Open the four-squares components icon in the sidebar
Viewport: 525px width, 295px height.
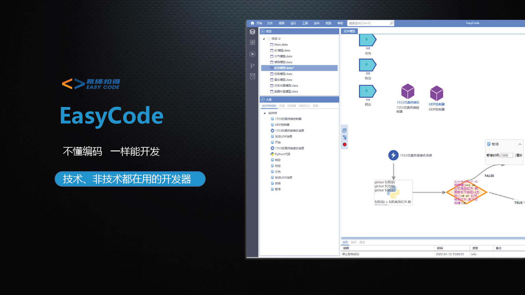[253, 42]
